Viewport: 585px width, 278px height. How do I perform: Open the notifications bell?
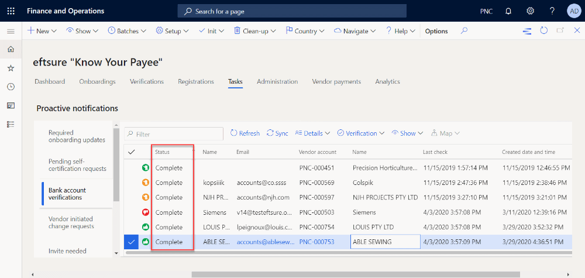click(x=508, y=11)
